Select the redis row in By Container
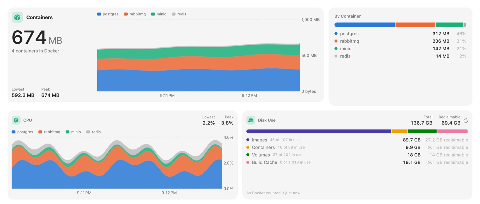 point(400,56)
